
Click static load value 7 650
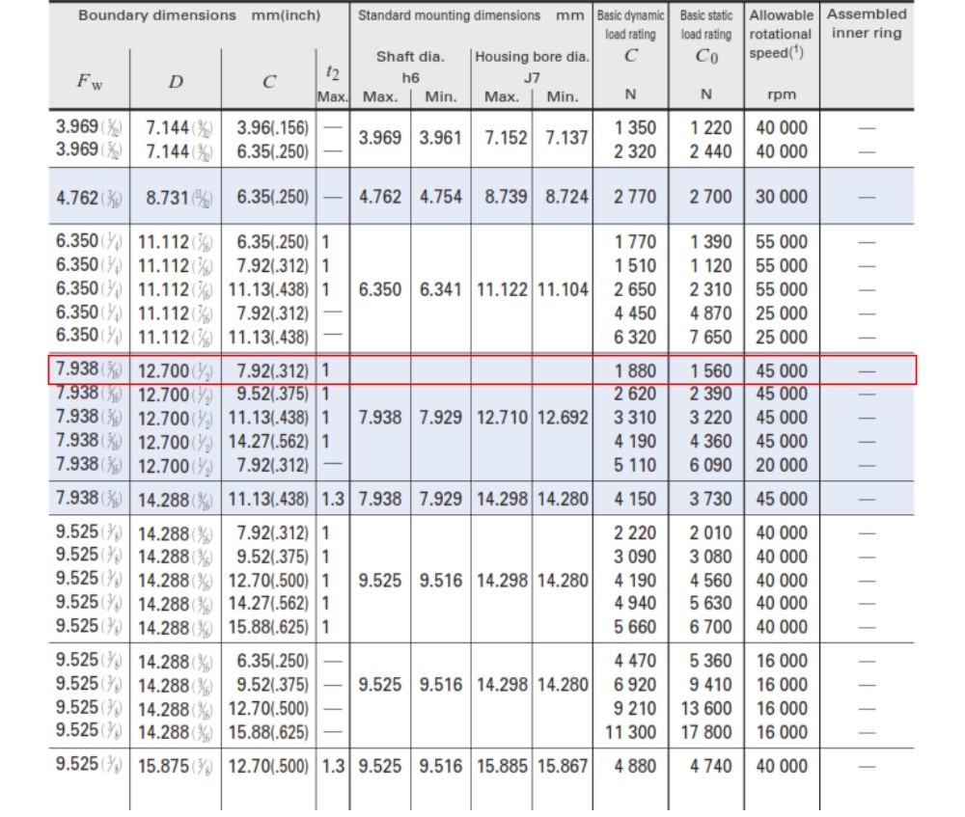(x=711, y=338)
